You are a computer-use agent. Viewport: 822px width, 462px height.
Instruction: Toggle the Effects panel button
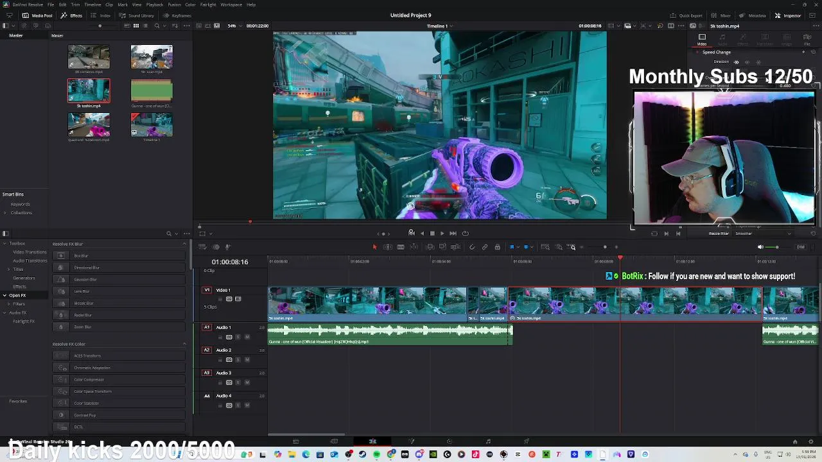71,15
